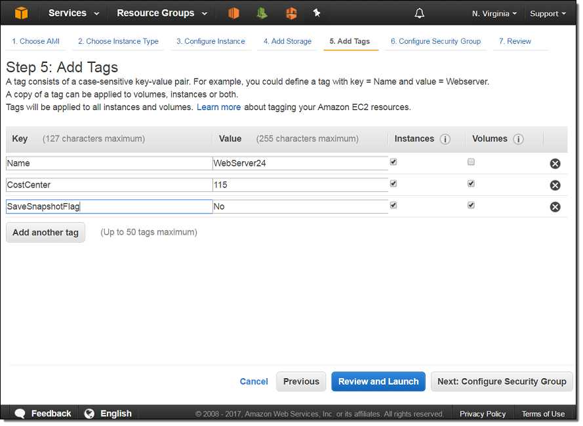This screenshot has width=583, height=426.
Task: Click the pushpin icon in the top bar
Action: [317, 13]
